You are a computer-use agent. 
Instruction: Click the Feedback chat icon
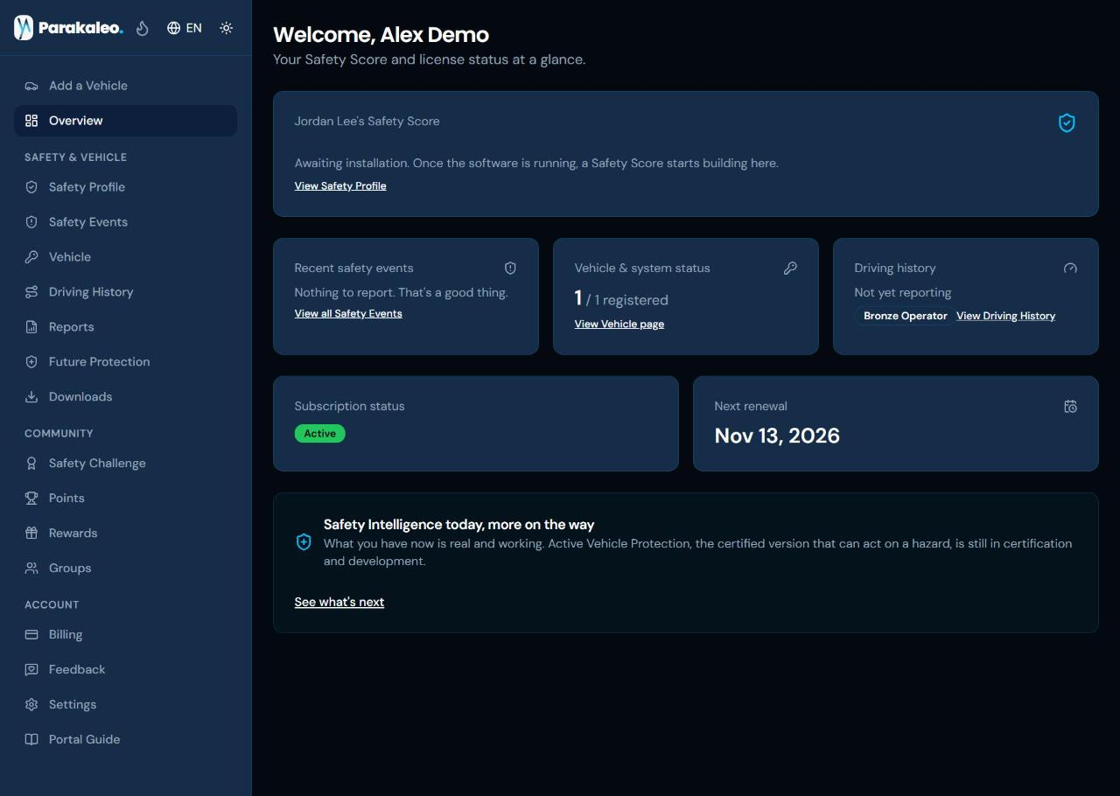point(31,670)
